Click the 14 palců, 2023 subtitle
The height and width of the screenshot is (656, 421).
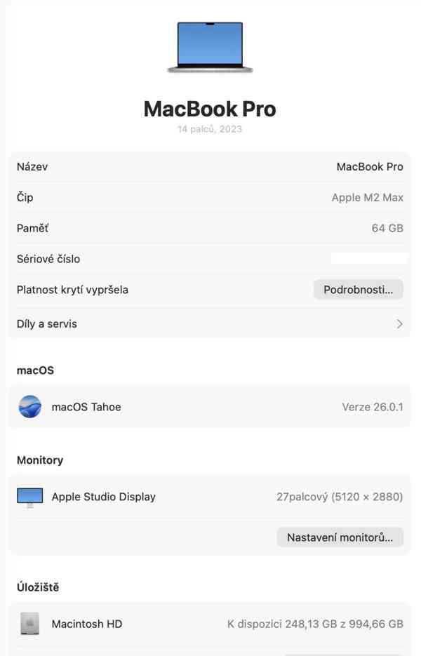(x=210, y=129)
